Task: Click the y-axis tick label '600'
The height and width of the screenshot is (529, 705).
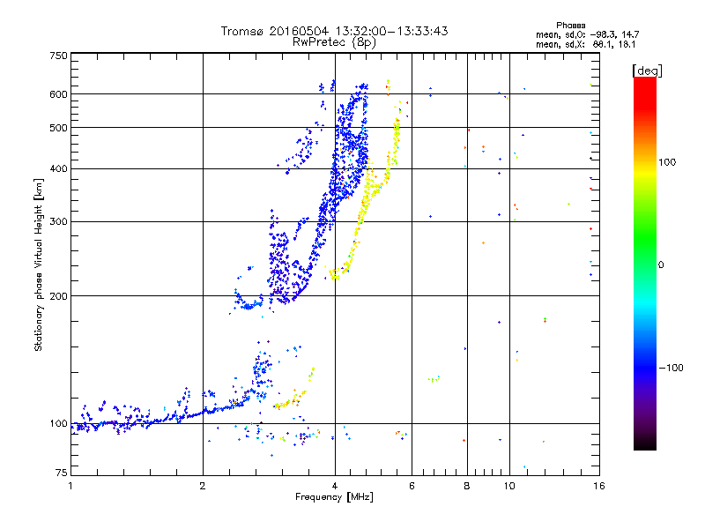Action: [58, 94]
